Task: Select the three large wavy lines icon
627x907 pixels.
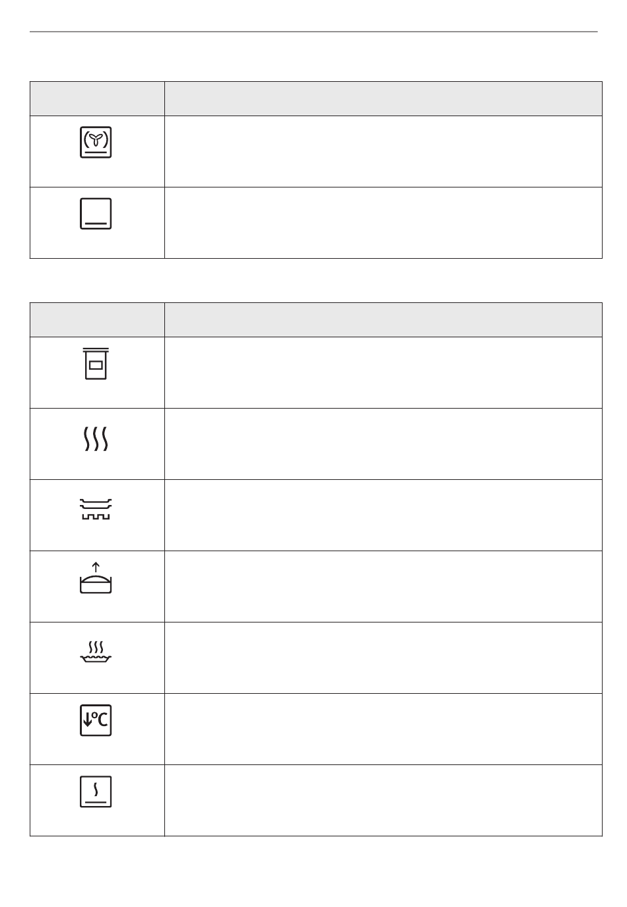Action: [x=96, y=438]
